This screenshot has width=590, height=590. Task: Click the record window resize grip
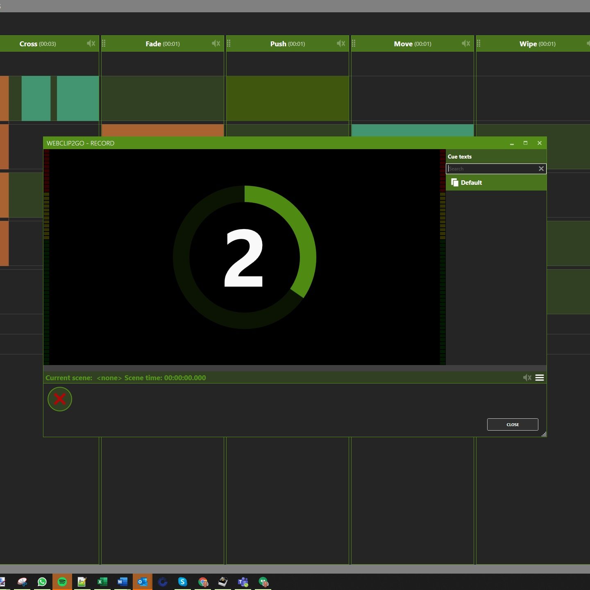point(544,434)
